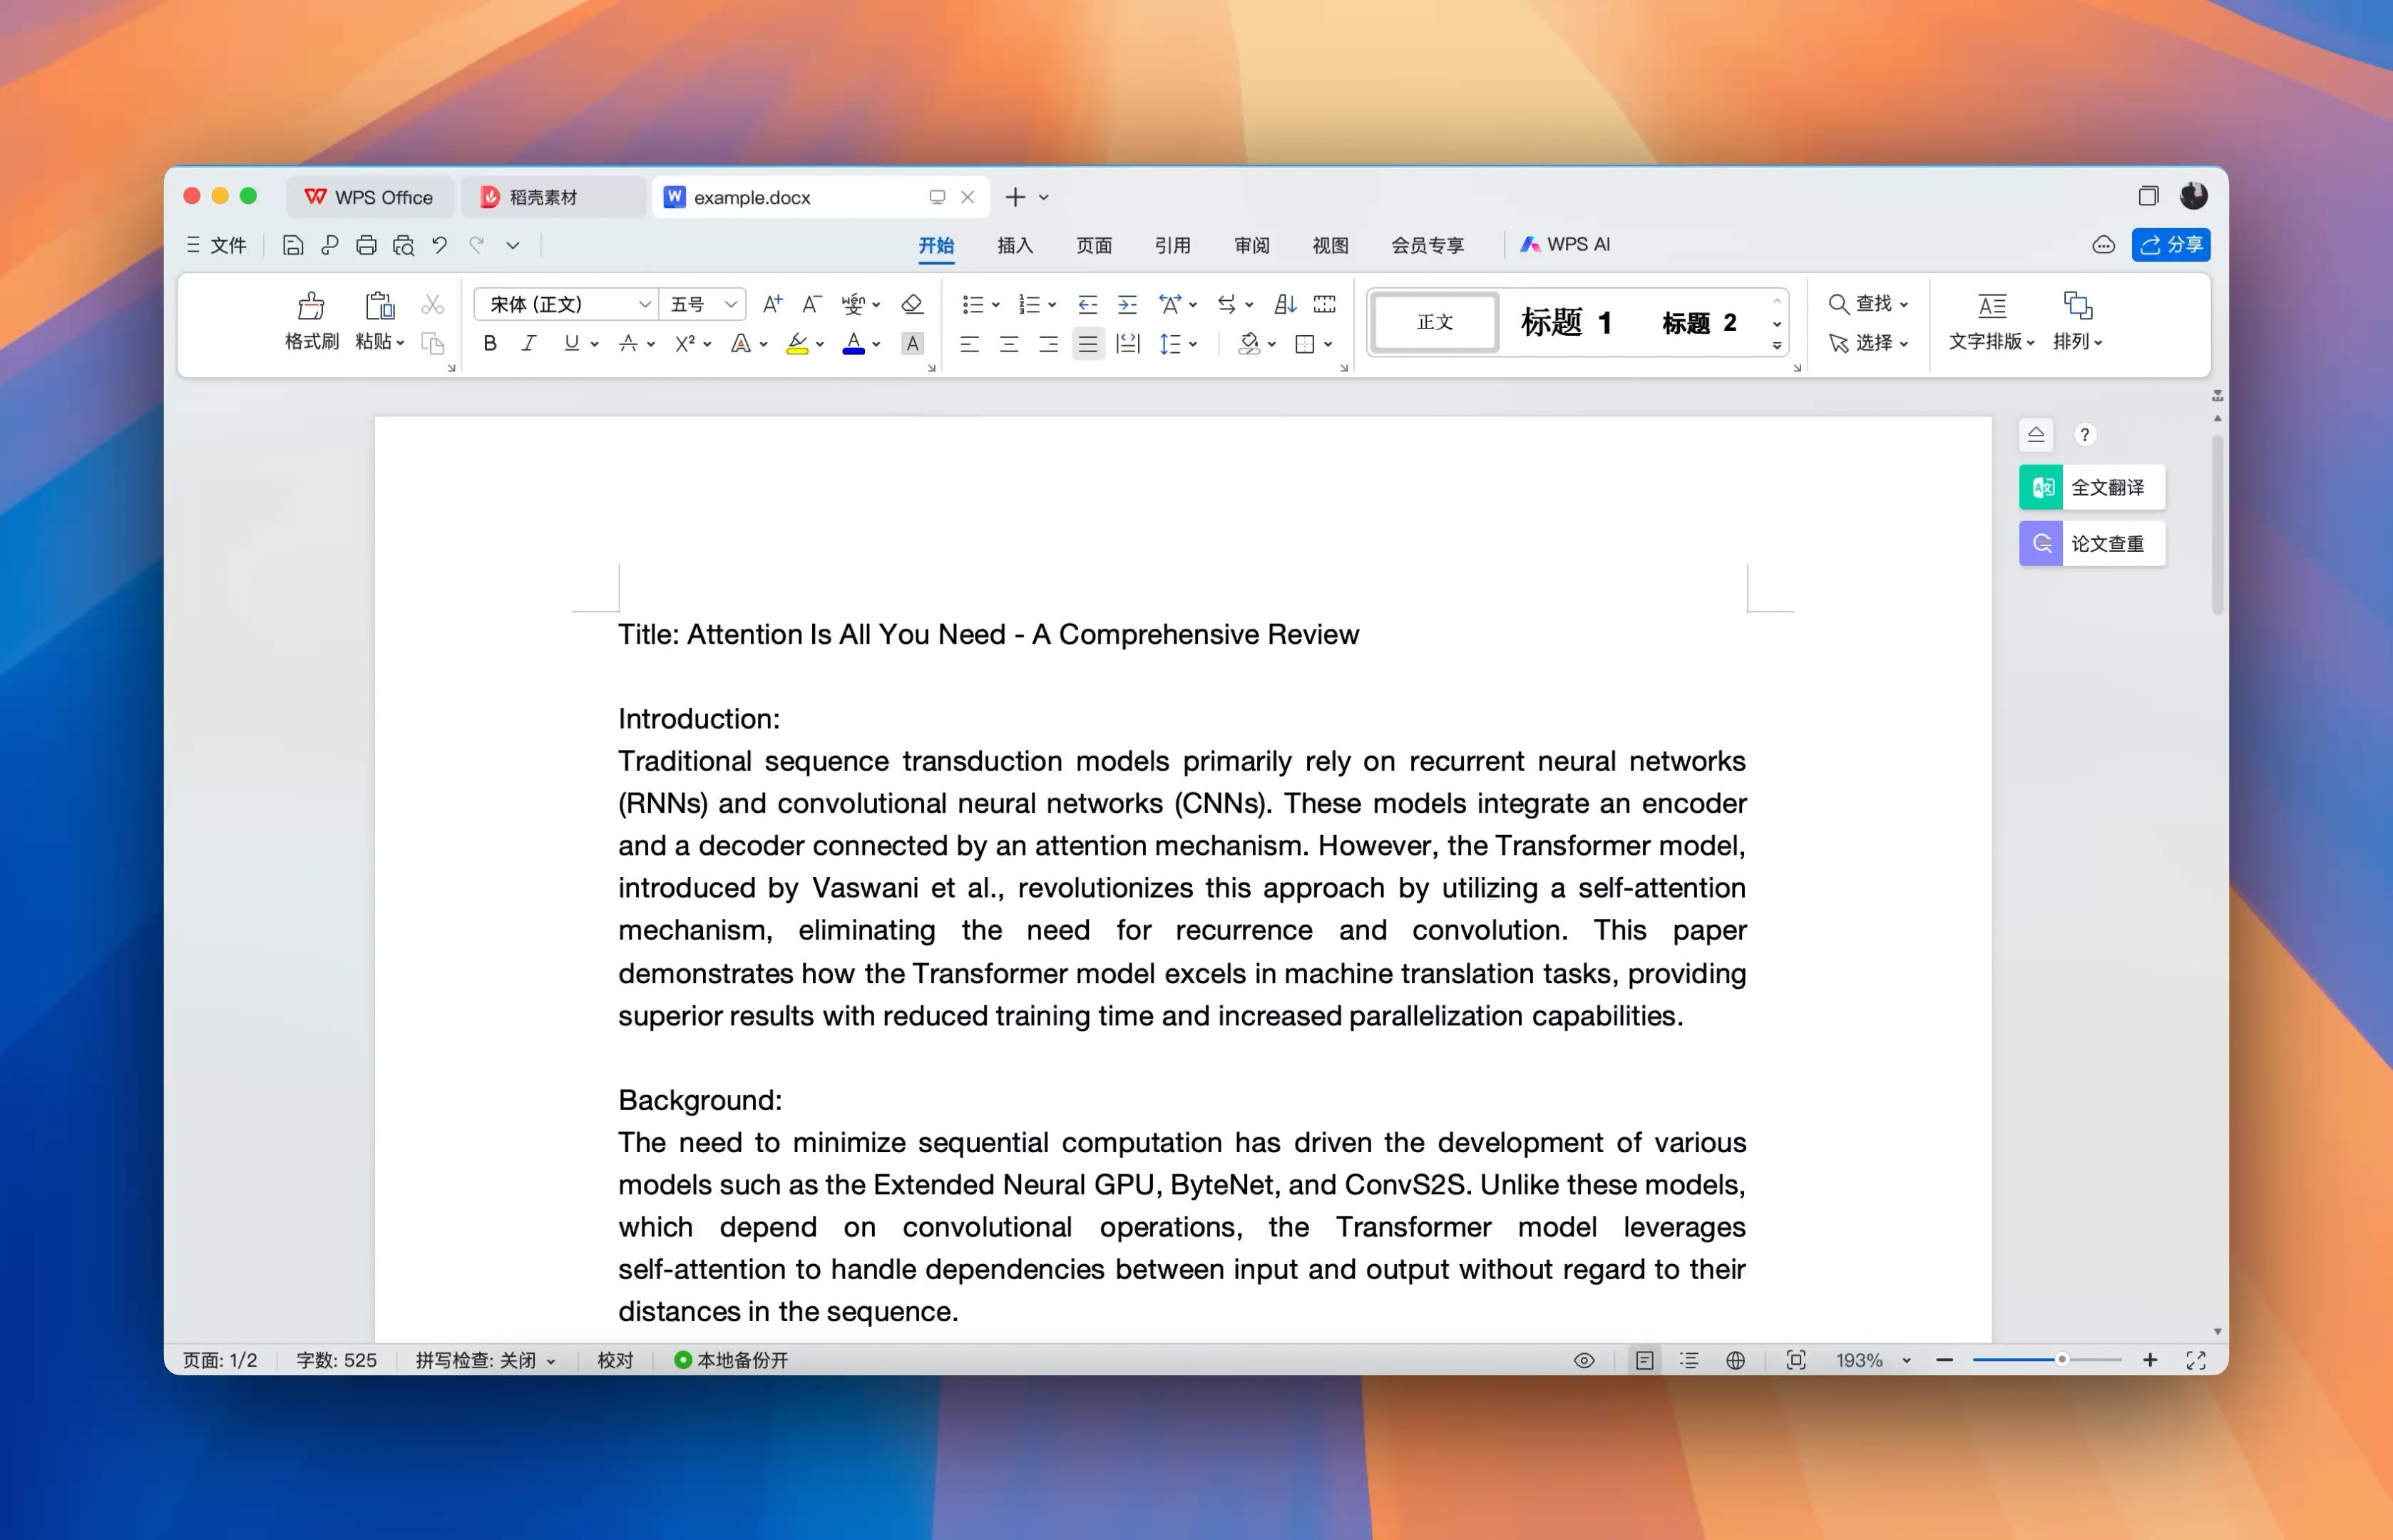The image size is (2393, 1540).
Task: Click the increase font size icon
Action: click(772, 304)
